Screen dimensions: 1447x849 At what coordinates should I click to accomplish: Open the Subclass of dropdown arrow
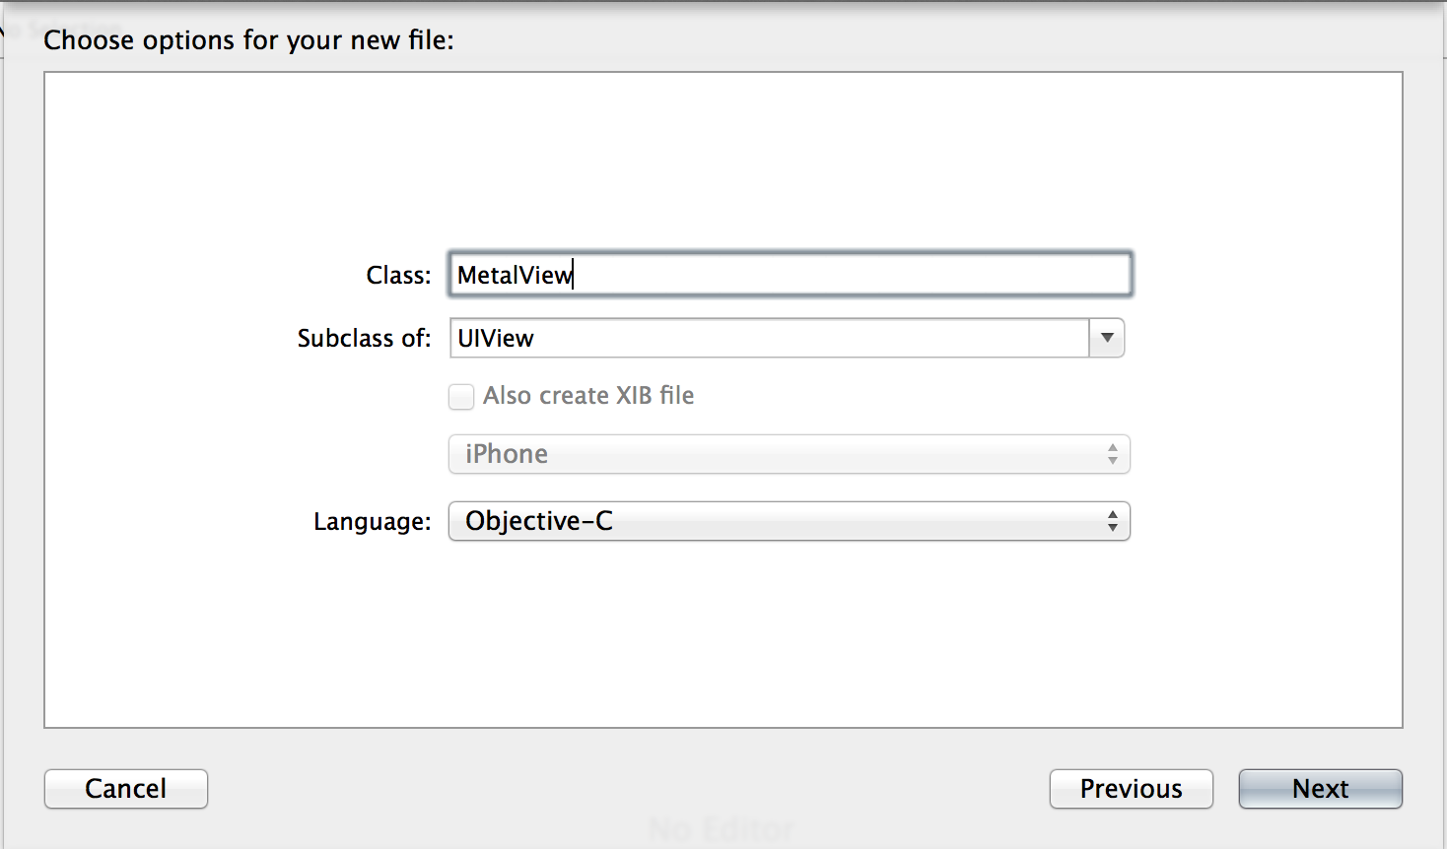(x=1107, y=338)
